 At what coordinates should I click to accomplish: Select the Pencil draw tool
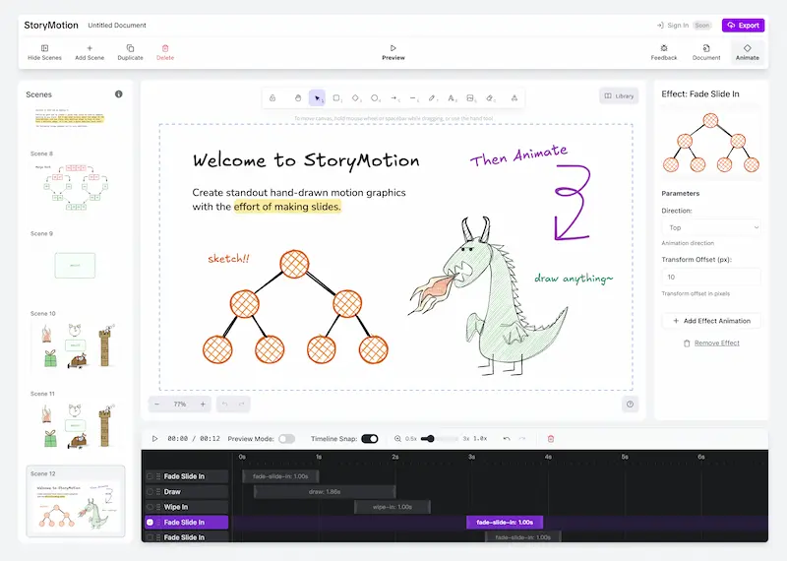tap(432, 98)
